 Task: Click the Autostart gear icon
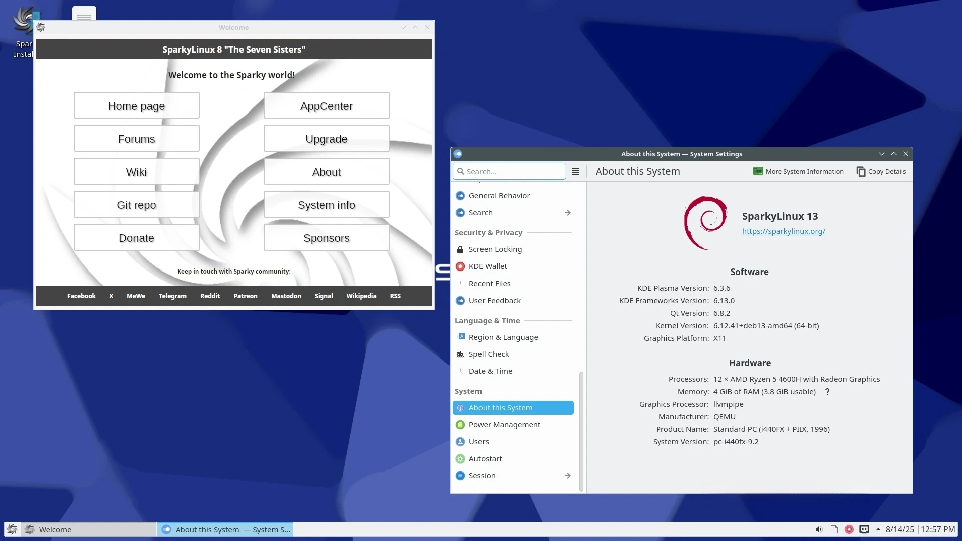point(460,459)
